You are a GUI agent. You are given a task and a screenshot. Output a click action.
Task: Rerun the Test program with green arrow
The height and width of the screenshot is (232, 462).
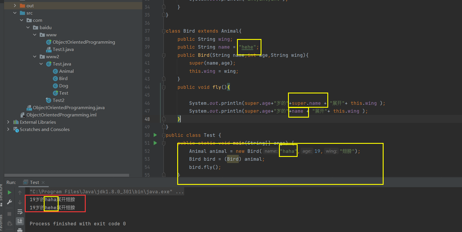click(9, 192)
